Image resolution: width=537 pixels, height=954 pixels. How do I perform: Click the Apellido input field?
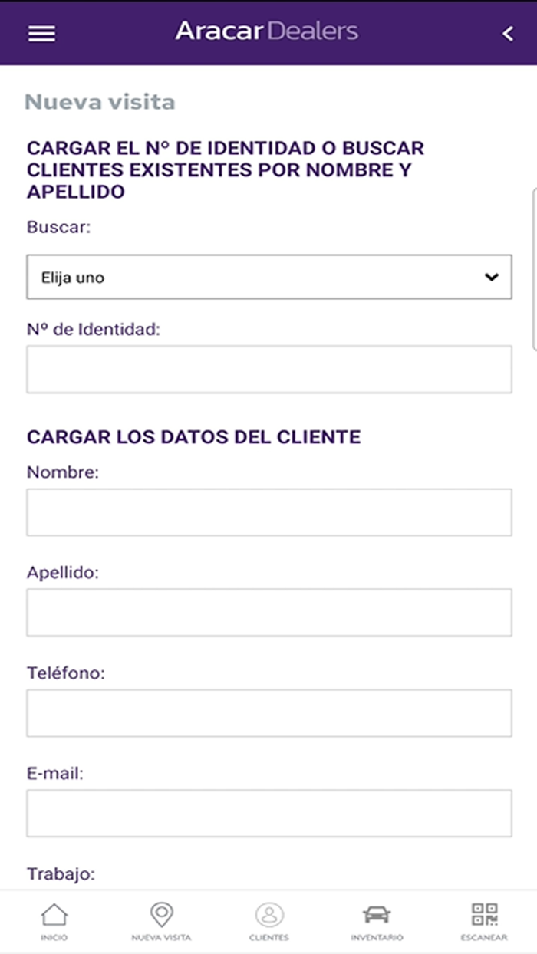click(268, 612)
